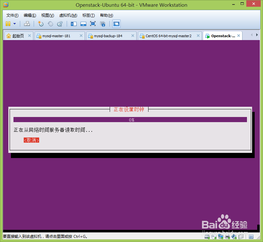Click the sound device status icon

(234, 237)
